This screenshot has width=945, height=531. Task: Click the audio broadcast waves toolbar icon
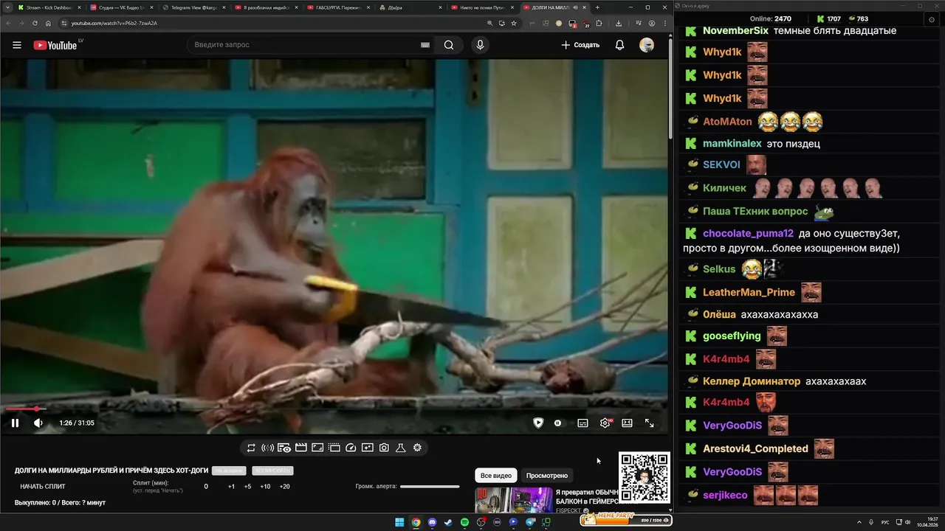(x=268, y=448)
